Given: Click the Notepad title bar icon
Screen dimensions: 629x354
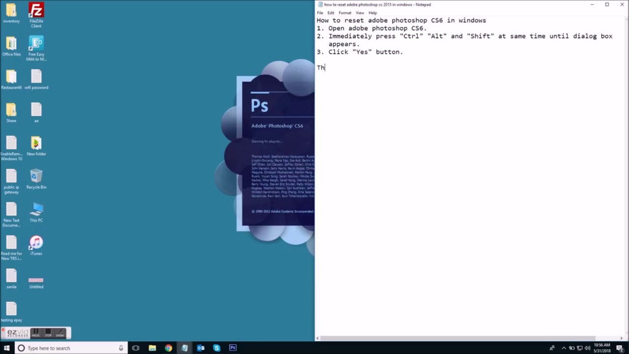Looking at the screenshot, I should [x=320, y=4].
